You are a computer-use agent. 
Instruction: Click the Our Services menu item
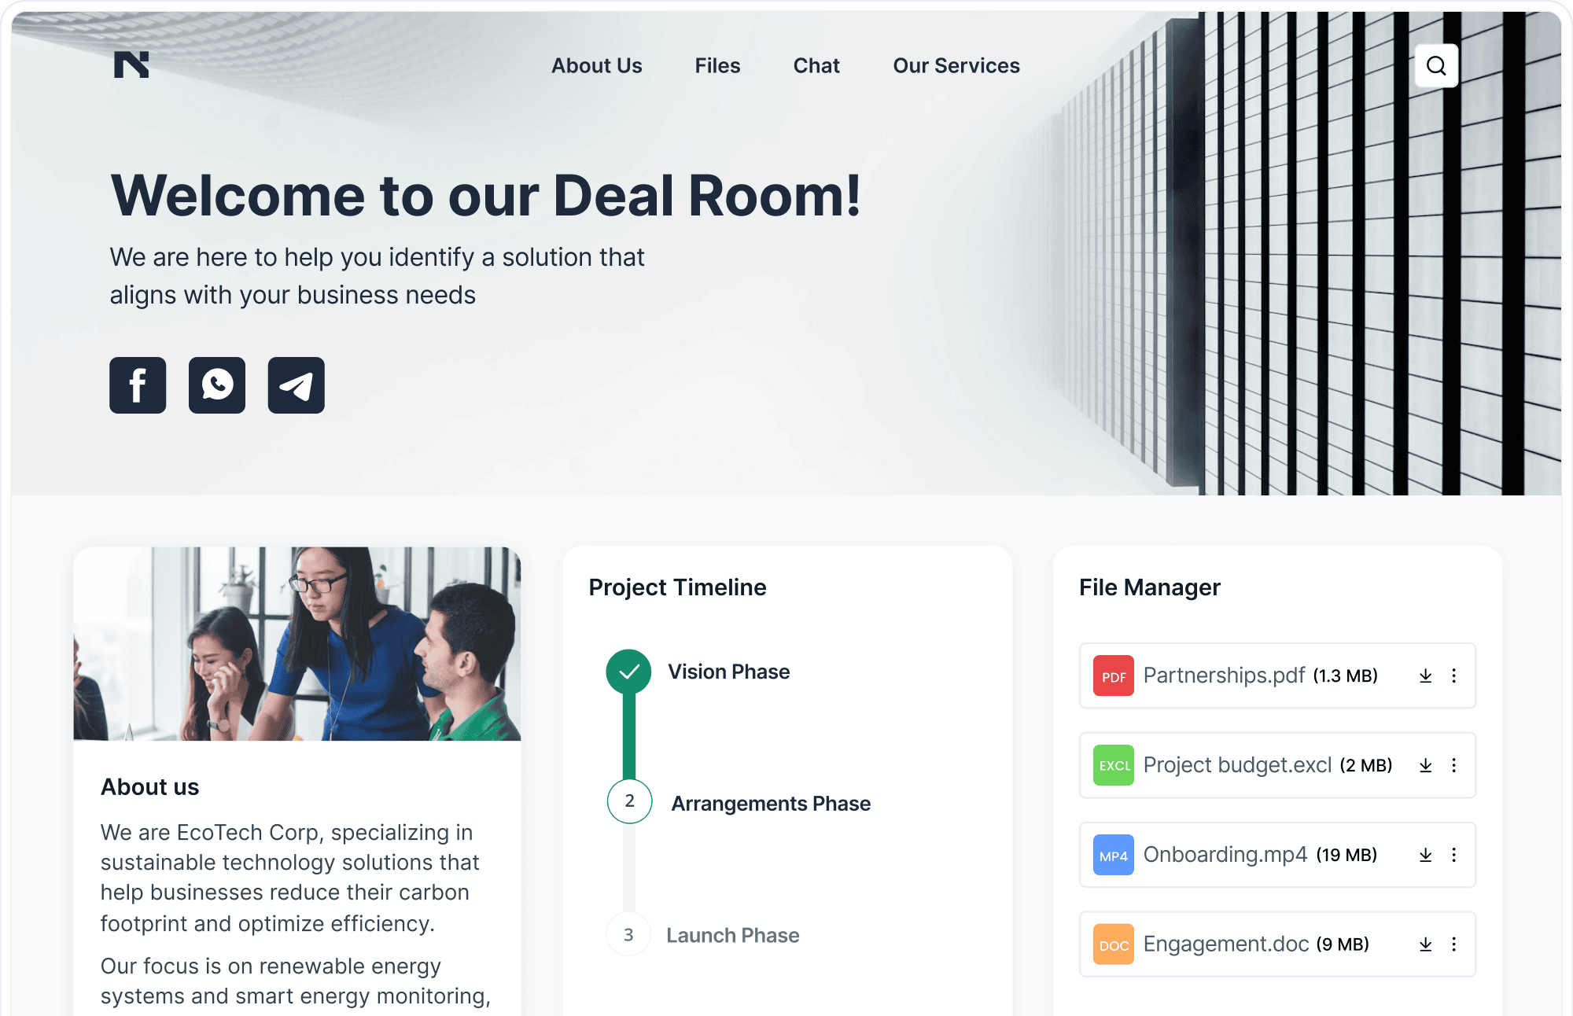coord(955,65)
